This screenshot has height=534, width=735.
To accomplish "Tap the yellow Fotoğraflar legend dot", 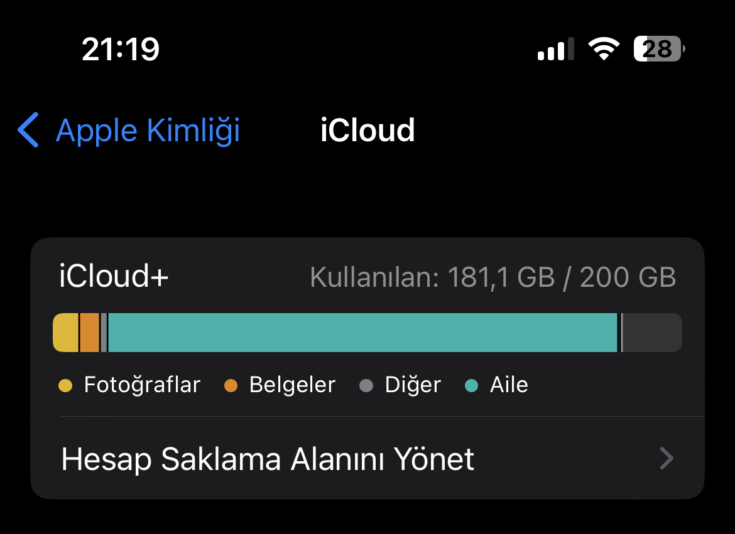I will click(65, 385).
